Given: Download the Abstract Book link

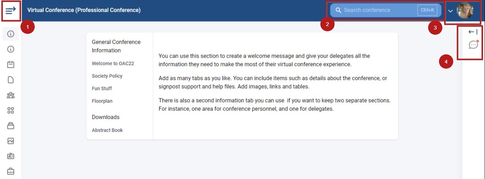Looking at the screenshot, I should point(107,130).
